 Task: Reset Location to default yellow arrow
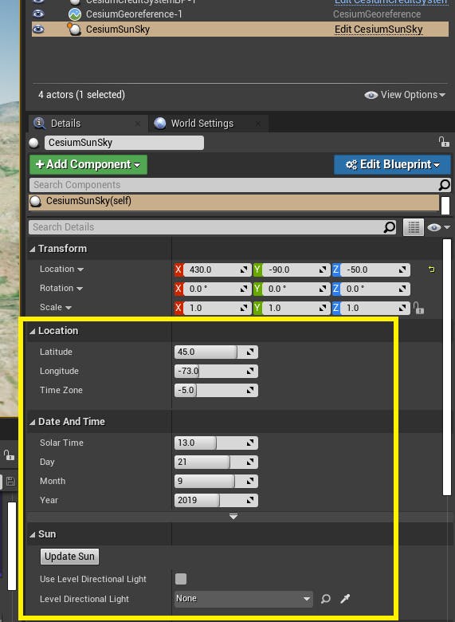coord(432,270)
